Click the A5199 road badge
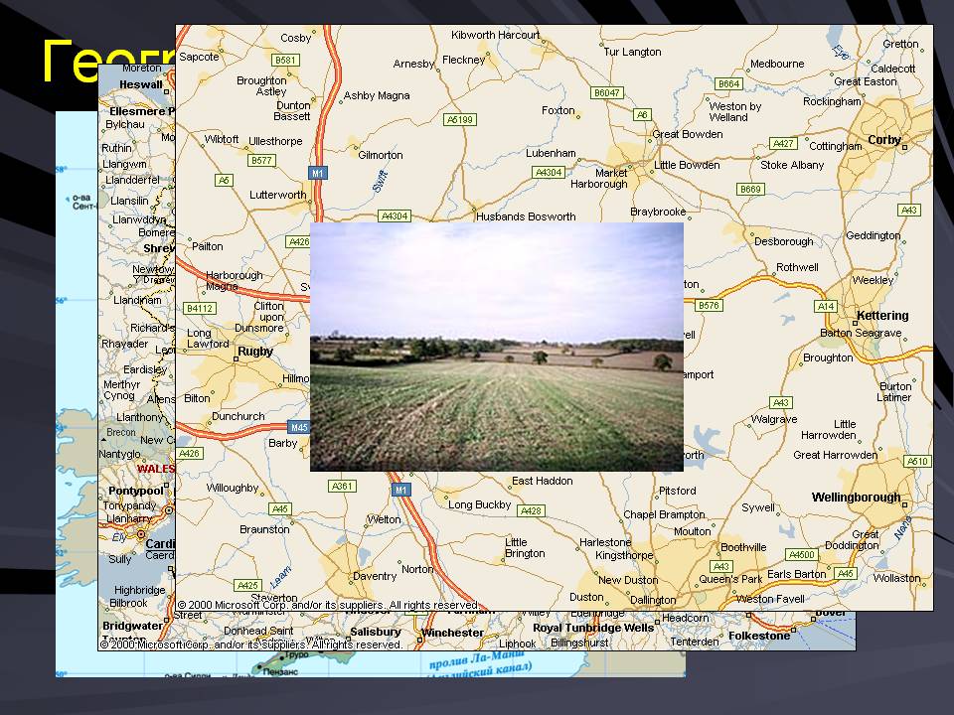Screen dimensions: 954x715 coord(460,119)
